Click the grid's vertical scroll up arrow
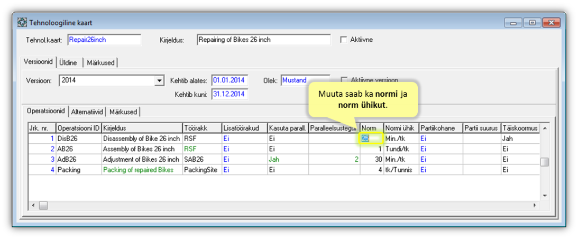 coord(544,128)
